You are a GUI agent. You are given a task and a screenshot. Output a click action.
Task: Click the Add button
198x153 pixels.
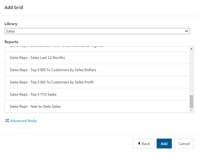click(x=164, y=144)
